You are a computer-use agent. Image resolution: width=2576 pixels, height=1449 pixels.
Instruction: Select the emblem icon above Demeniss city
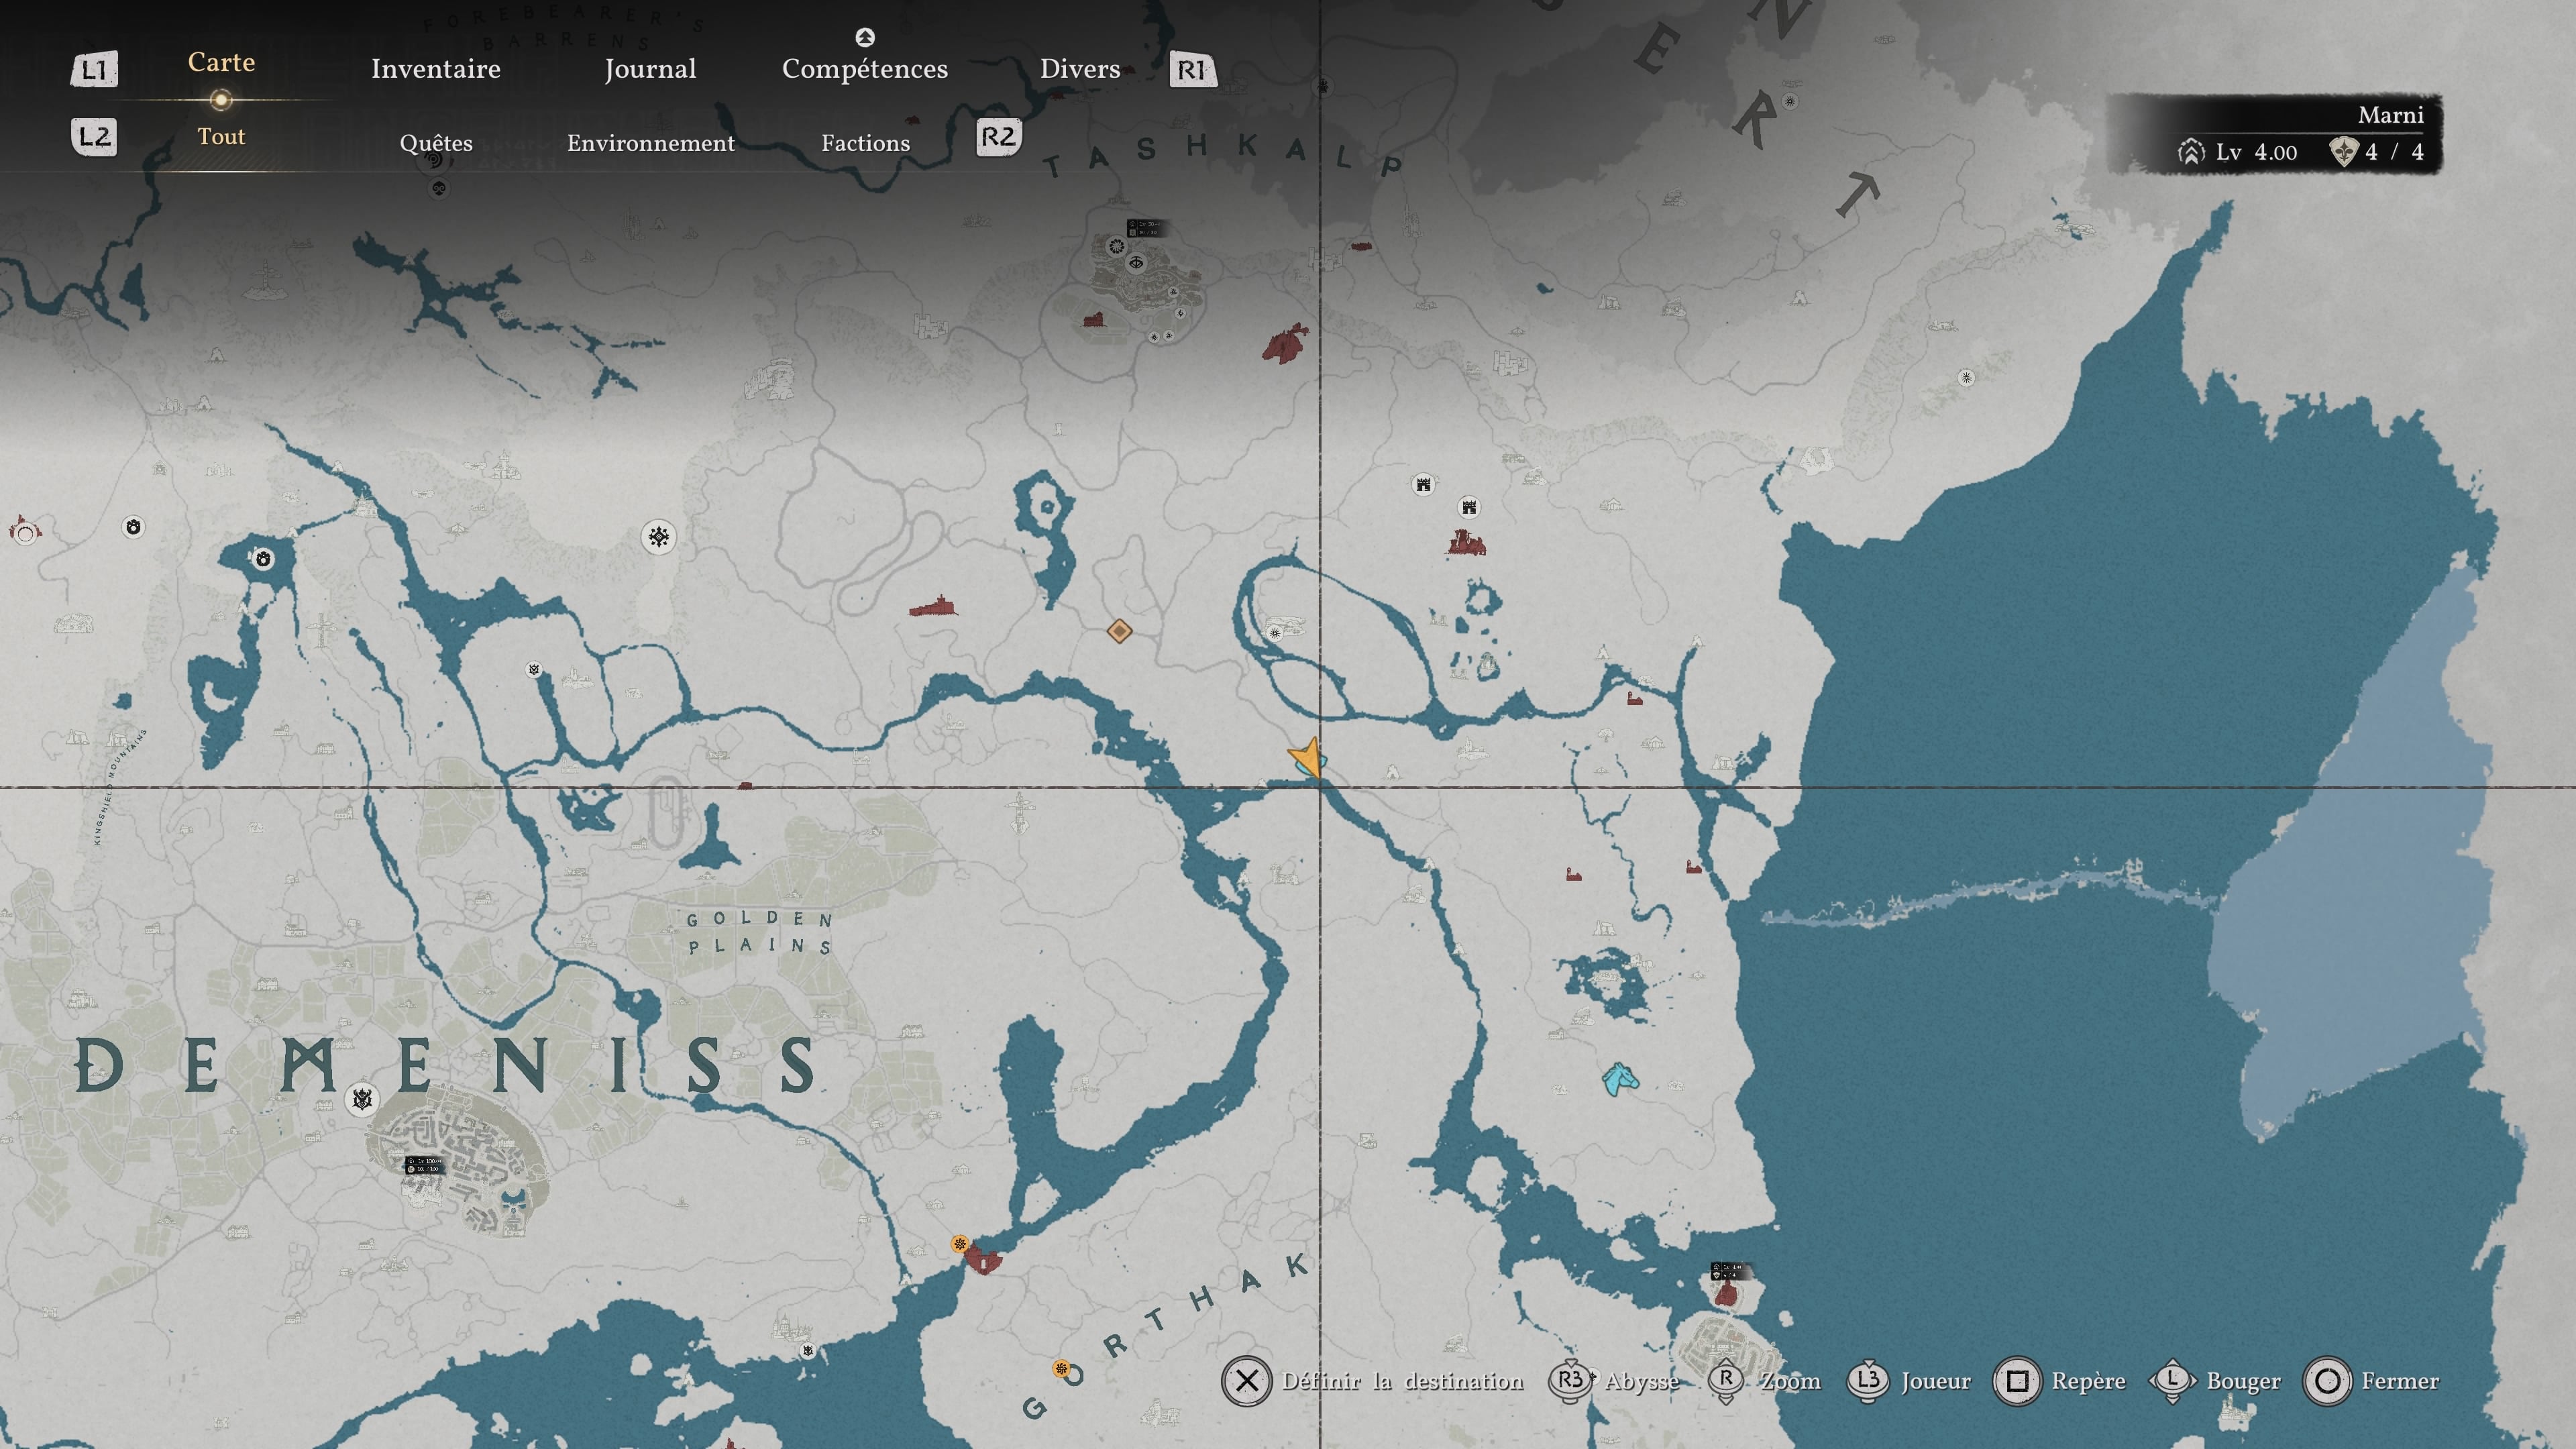point(362,1100)
